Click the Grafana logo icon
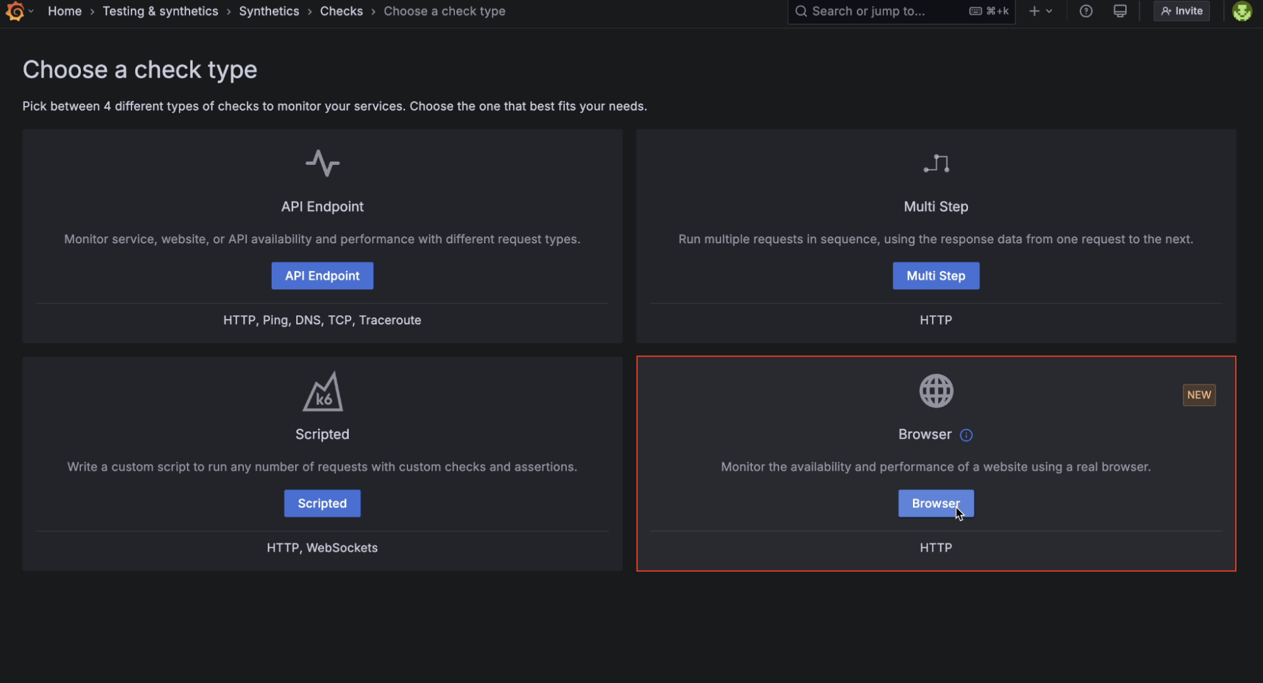This screenshot has width=1263, height=683. point(15,11)
